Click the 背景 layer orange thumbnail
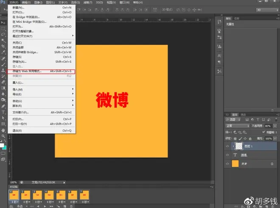 [235, 164]
